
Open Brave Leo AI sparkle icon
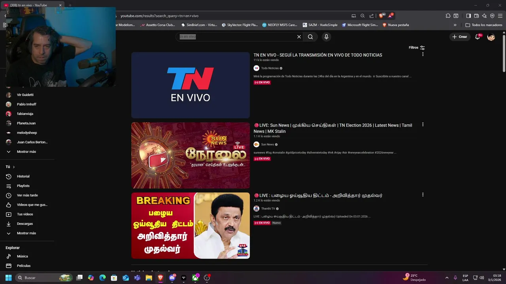(484, 16)
